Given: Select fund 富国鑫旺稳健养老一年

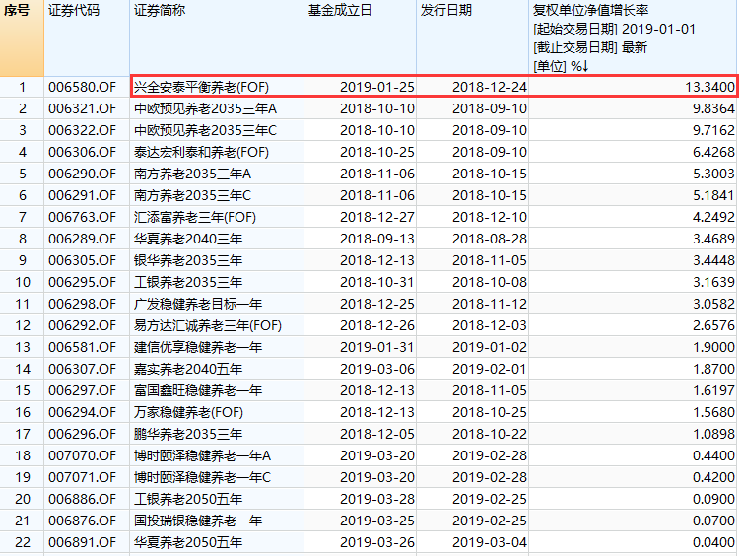Looking at the screenshot, I should (198, 391).
